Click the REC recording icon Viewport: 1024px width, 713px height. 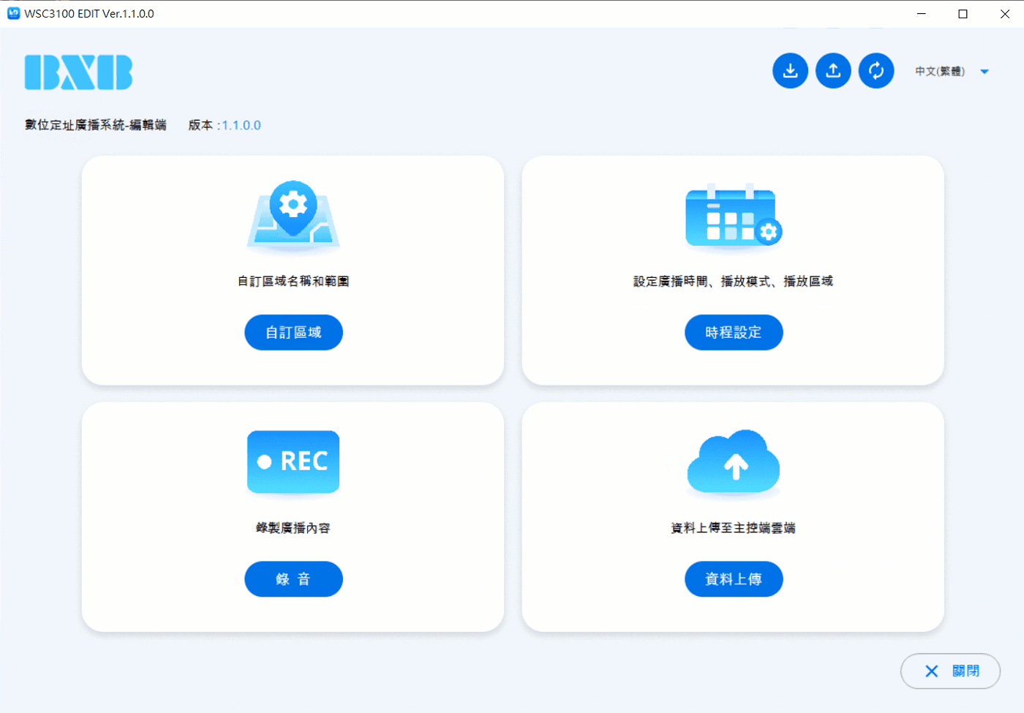(x=293, y=461)
